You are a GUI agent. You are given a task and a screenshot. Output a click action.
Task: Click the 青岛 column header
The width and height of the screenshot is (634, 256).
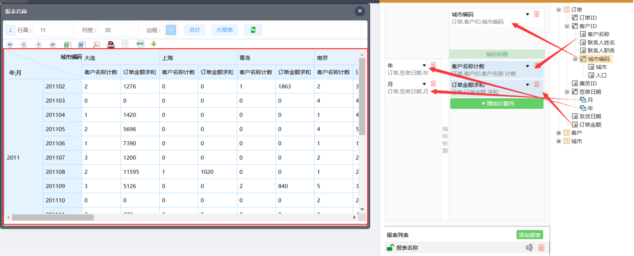pyautogui.click(x=276, y=58)
